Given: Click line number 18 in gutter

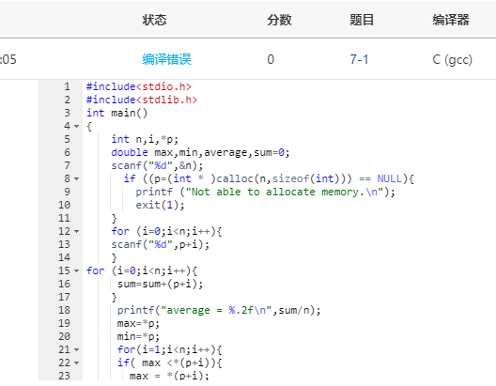Looking at the screenshot, I should point(64,310).
